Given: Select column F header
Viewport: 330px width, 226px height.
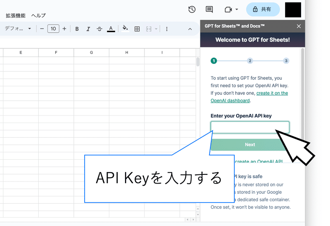Looking at the screenshot, I should click(56, 53).
